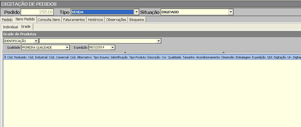Click the Descrição column header
Viewport: 301px width, 127px height.
[x=154, y=58]
